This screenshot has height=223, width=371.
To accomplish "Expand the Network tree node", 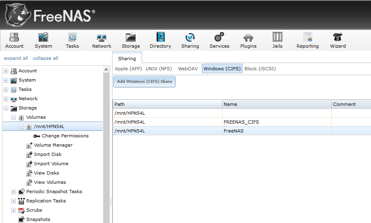I will coord(6,99).
